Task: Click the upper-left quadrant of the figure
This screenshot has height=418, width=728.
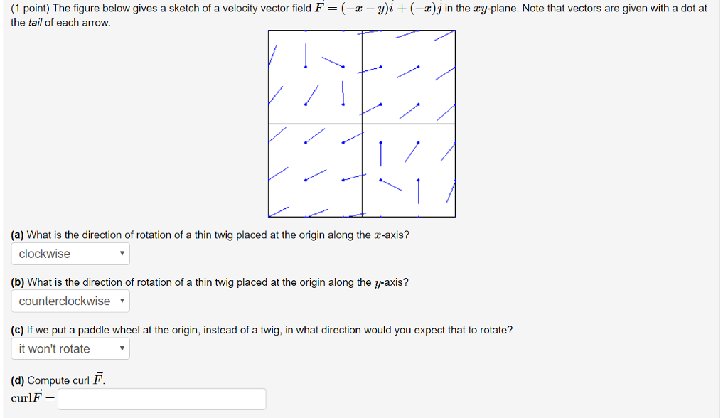Action: point(315,78)
